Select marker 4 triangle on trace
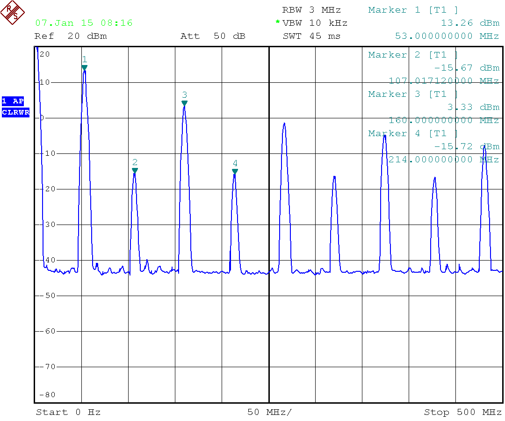Viewport: 505px width, 421px height. pyautogui.click(x=235, y=171)
